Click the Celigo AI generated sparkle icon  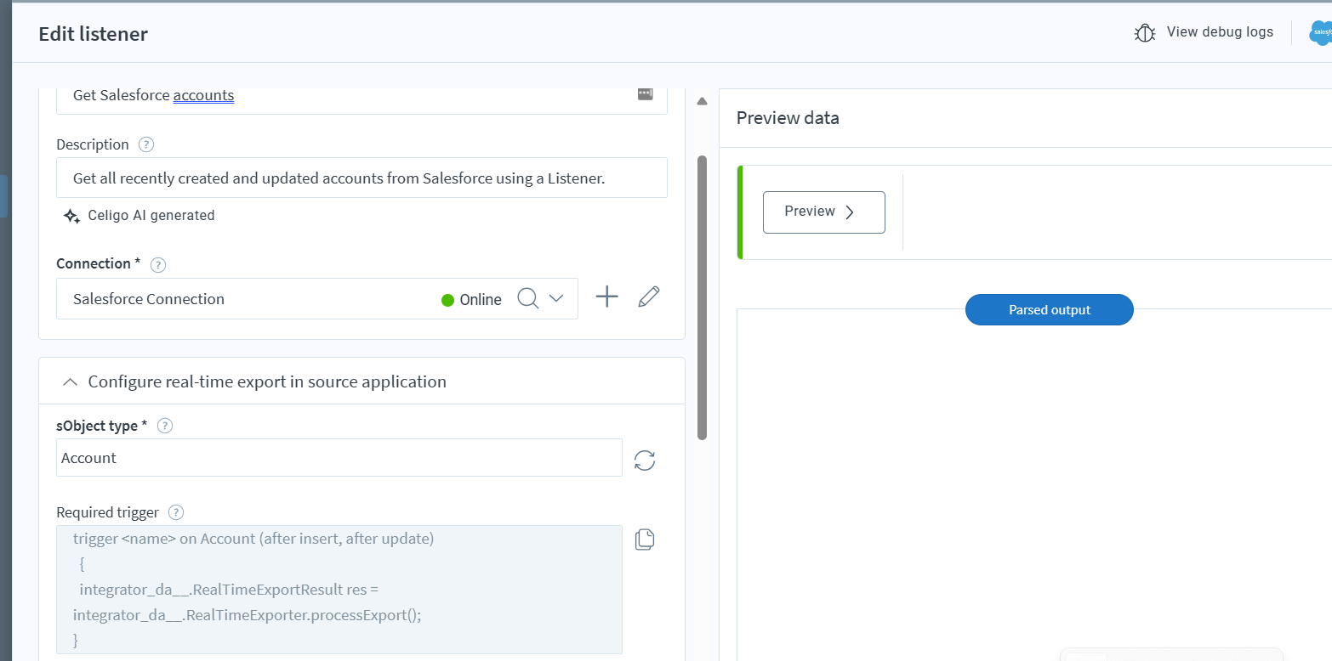coord(72,216)
